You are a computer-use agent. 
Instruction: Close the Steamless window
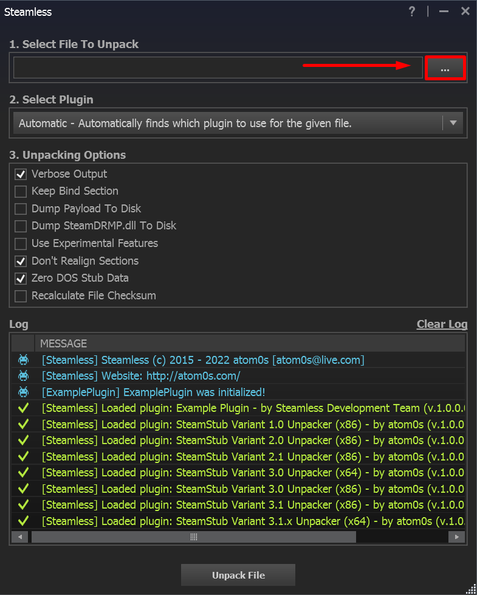point(465,12)
